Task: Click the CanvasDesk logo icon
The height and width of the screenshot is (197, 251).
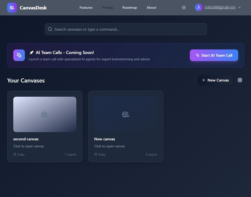Action: coord(12,8)
